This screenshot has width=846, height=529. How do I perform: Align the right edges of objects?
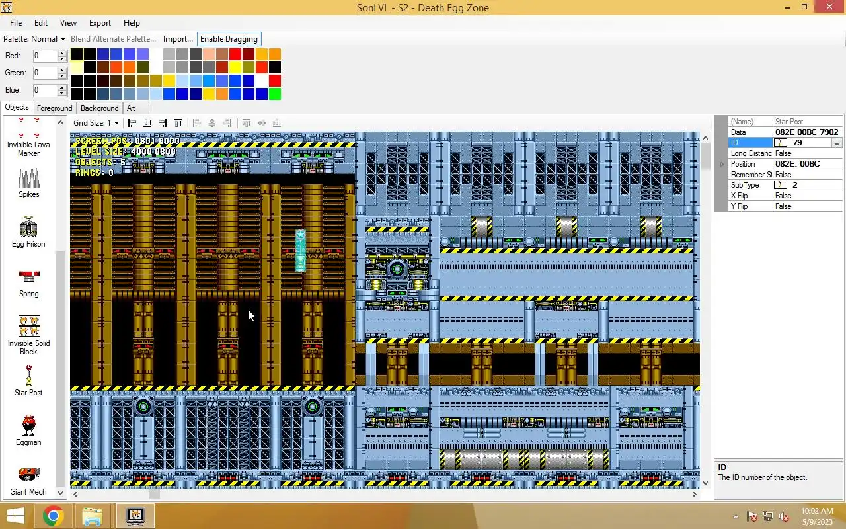pyautogui.click(x=163, y=123)
